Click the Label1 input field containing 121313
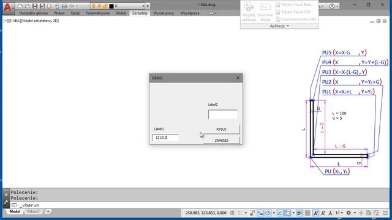 pos(165,137)
